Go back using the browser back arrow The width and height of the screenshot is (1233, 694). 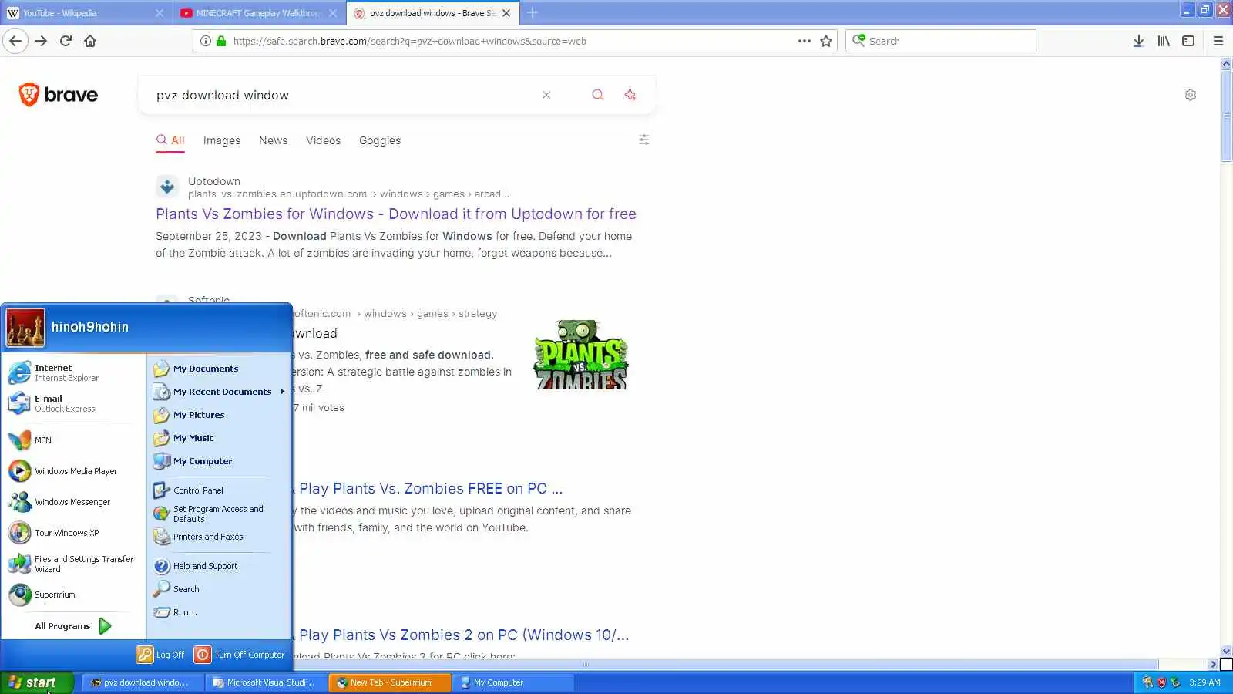[x=15, y=41]
